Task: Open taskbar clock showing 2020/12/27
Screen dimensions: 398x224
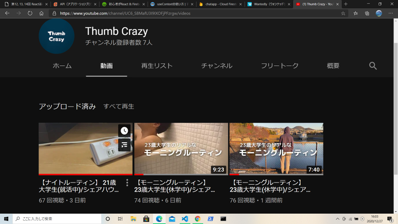Action: 375,219
